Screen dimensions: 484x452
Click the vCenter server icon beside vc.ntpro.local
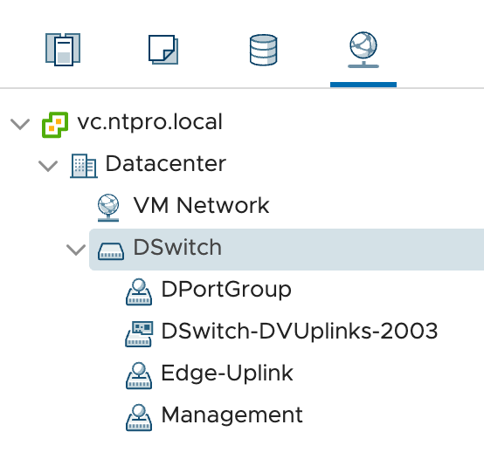click(55, 125)
